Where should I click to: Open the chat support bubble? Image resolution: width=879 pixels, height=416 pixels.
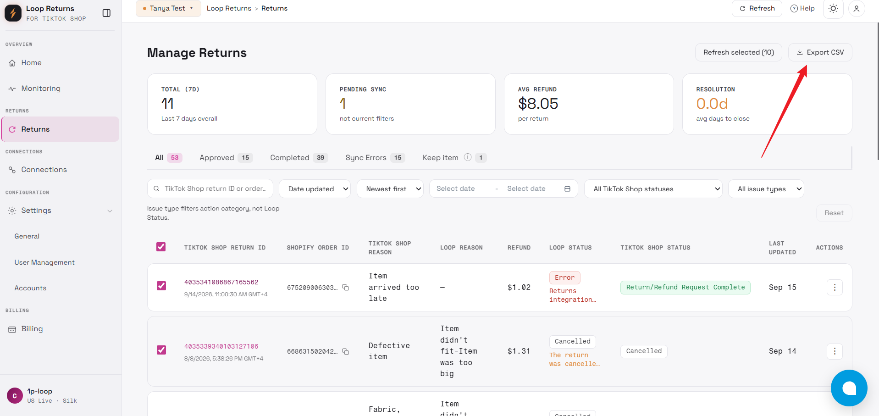tap(849, 388)
